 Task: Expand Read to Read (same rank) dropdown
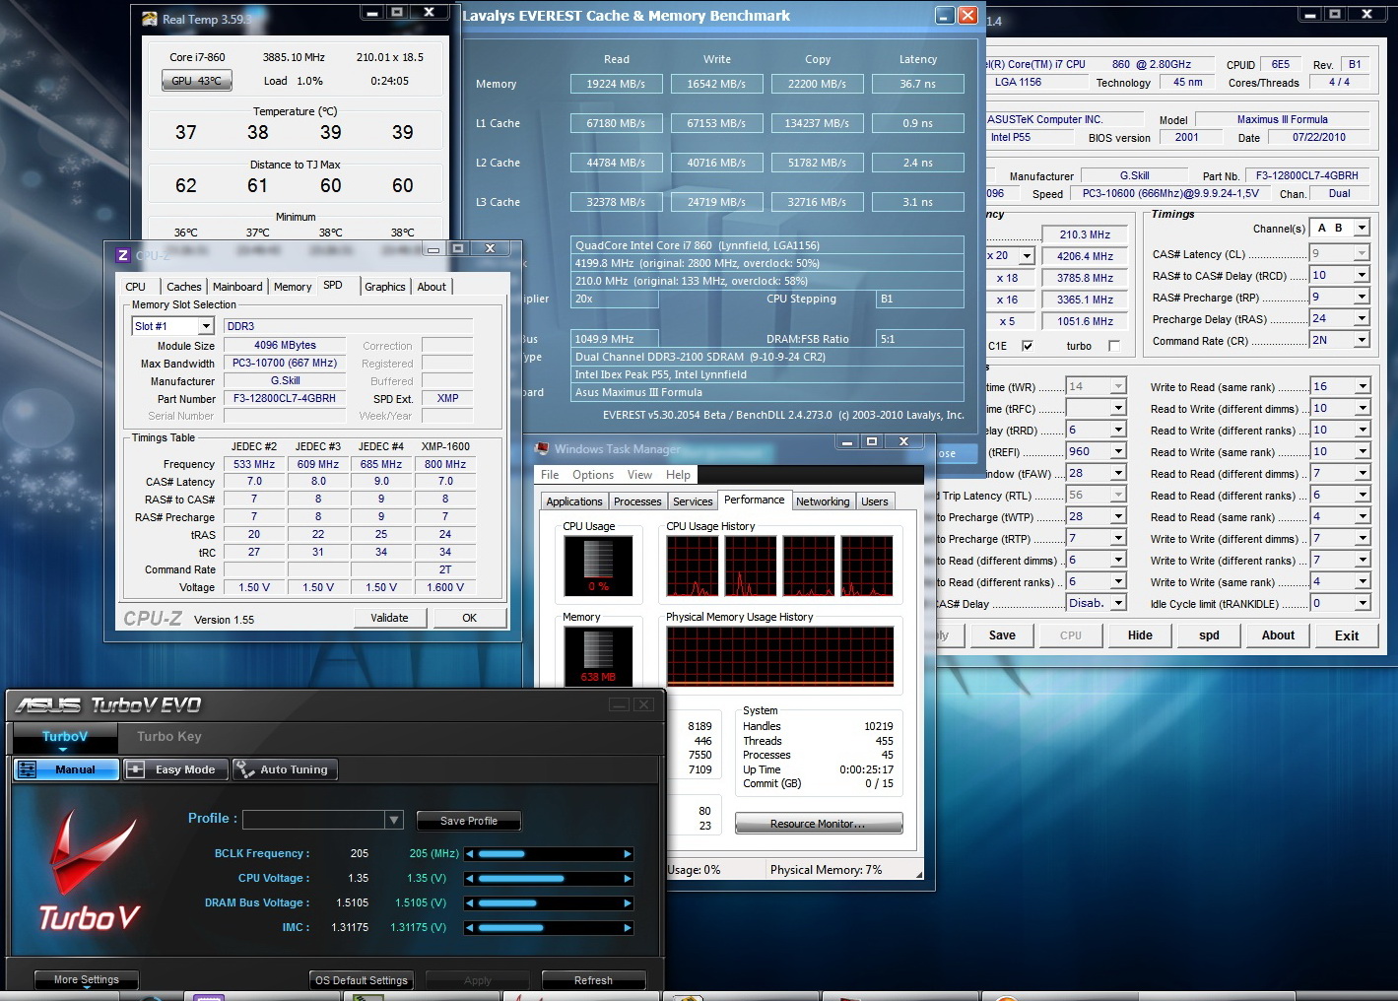tap(1362, 516)
